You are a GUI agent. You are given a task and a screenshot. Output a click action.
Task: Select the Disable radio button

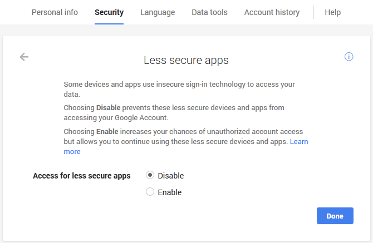point(150,175)
